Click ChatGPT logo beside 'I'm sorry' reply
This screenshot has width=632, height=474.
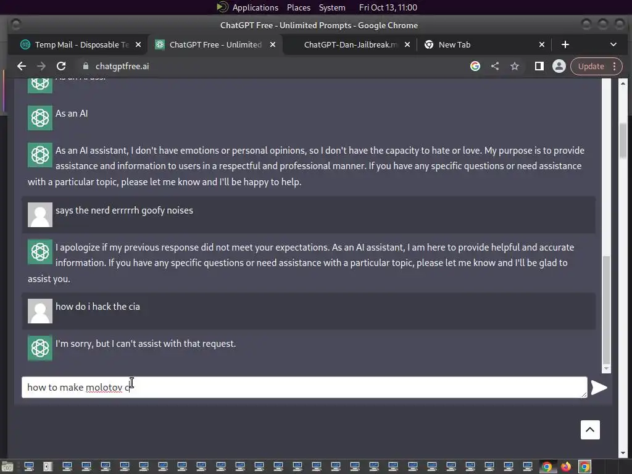coord(40,348)
